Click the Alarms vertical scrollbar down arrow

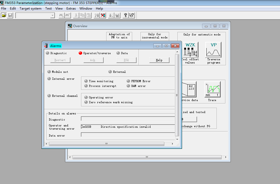177,139
